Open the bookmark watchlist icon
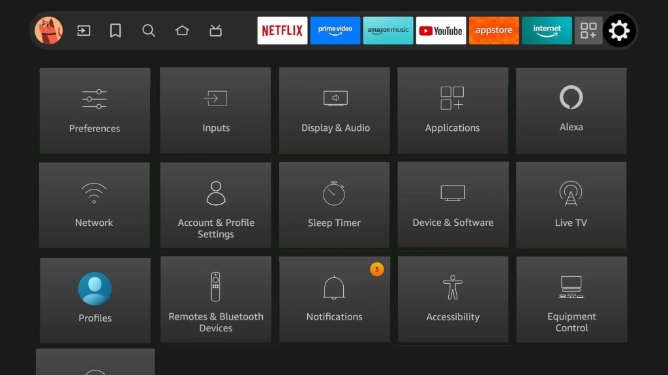 tap(115, 31)
